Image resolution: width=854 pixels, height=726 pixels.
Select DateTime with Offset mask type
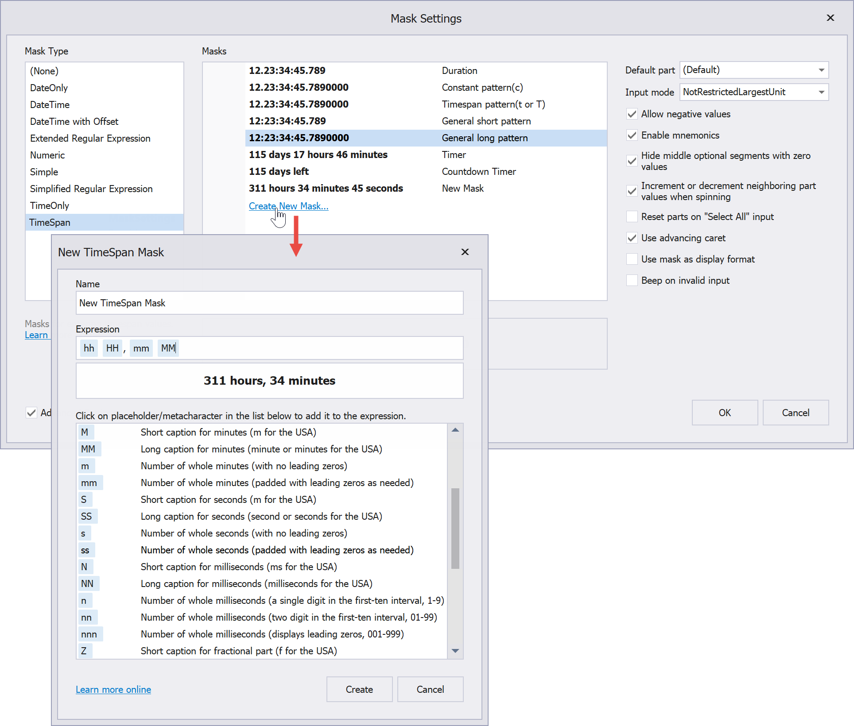pos(74,121)
